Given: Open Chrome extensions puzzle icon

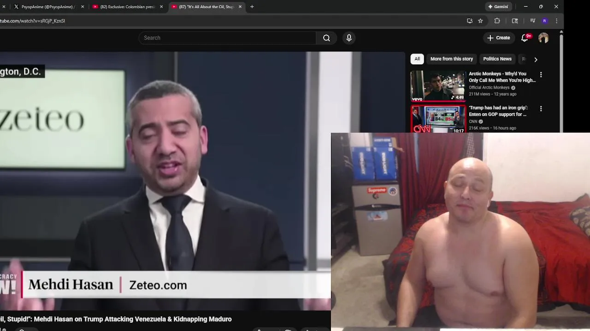Looking at the screenshot, I should [497, 21].
